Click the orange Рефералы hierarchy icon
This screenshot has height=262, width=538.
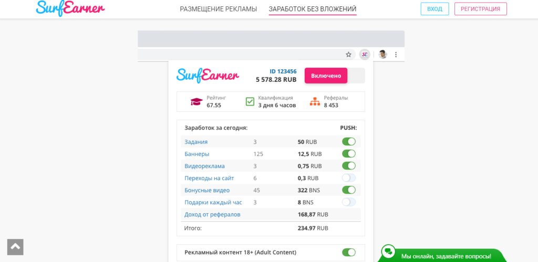click(315, 101)
